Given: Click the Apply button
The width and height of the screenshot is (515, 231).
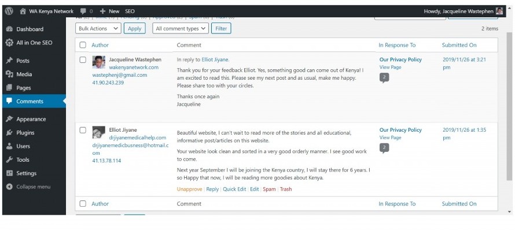Looking at the screenshot, I should (135, 28).
